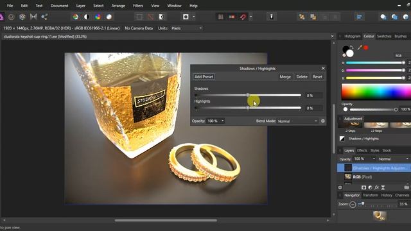Click the Colour panel Opacity slider

pyautogui.click(x=374, y=110)
